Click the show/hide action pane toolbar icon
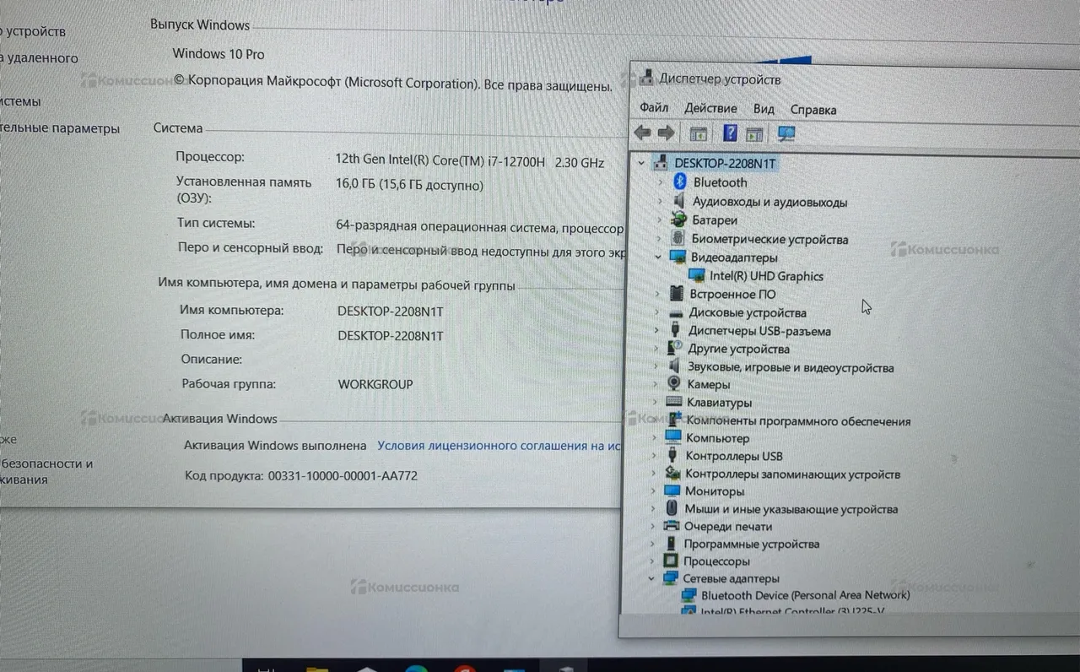Screen dimensions: 1080x672 [754, 133]
